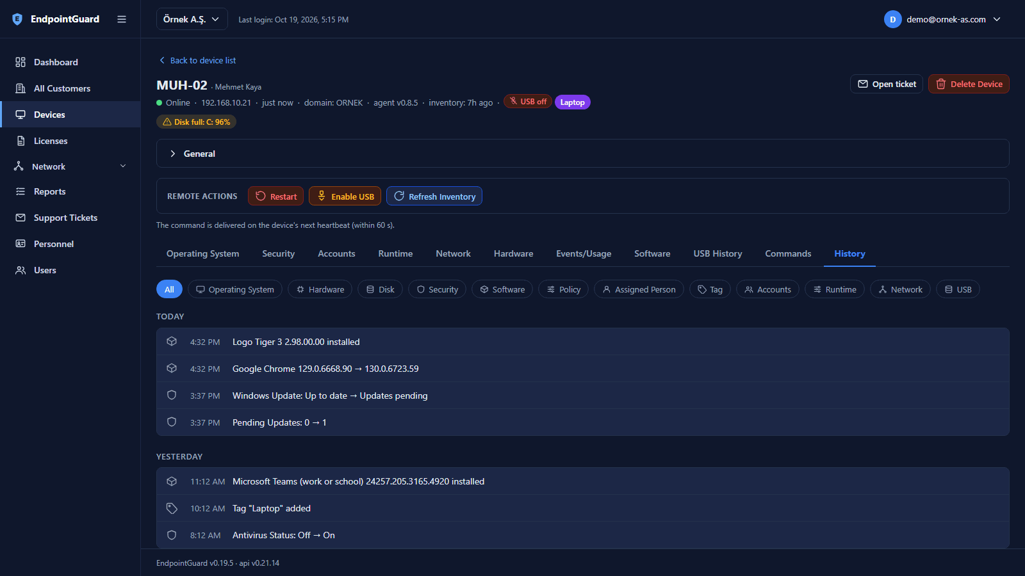Open Support Tickets page

point(70,218)
